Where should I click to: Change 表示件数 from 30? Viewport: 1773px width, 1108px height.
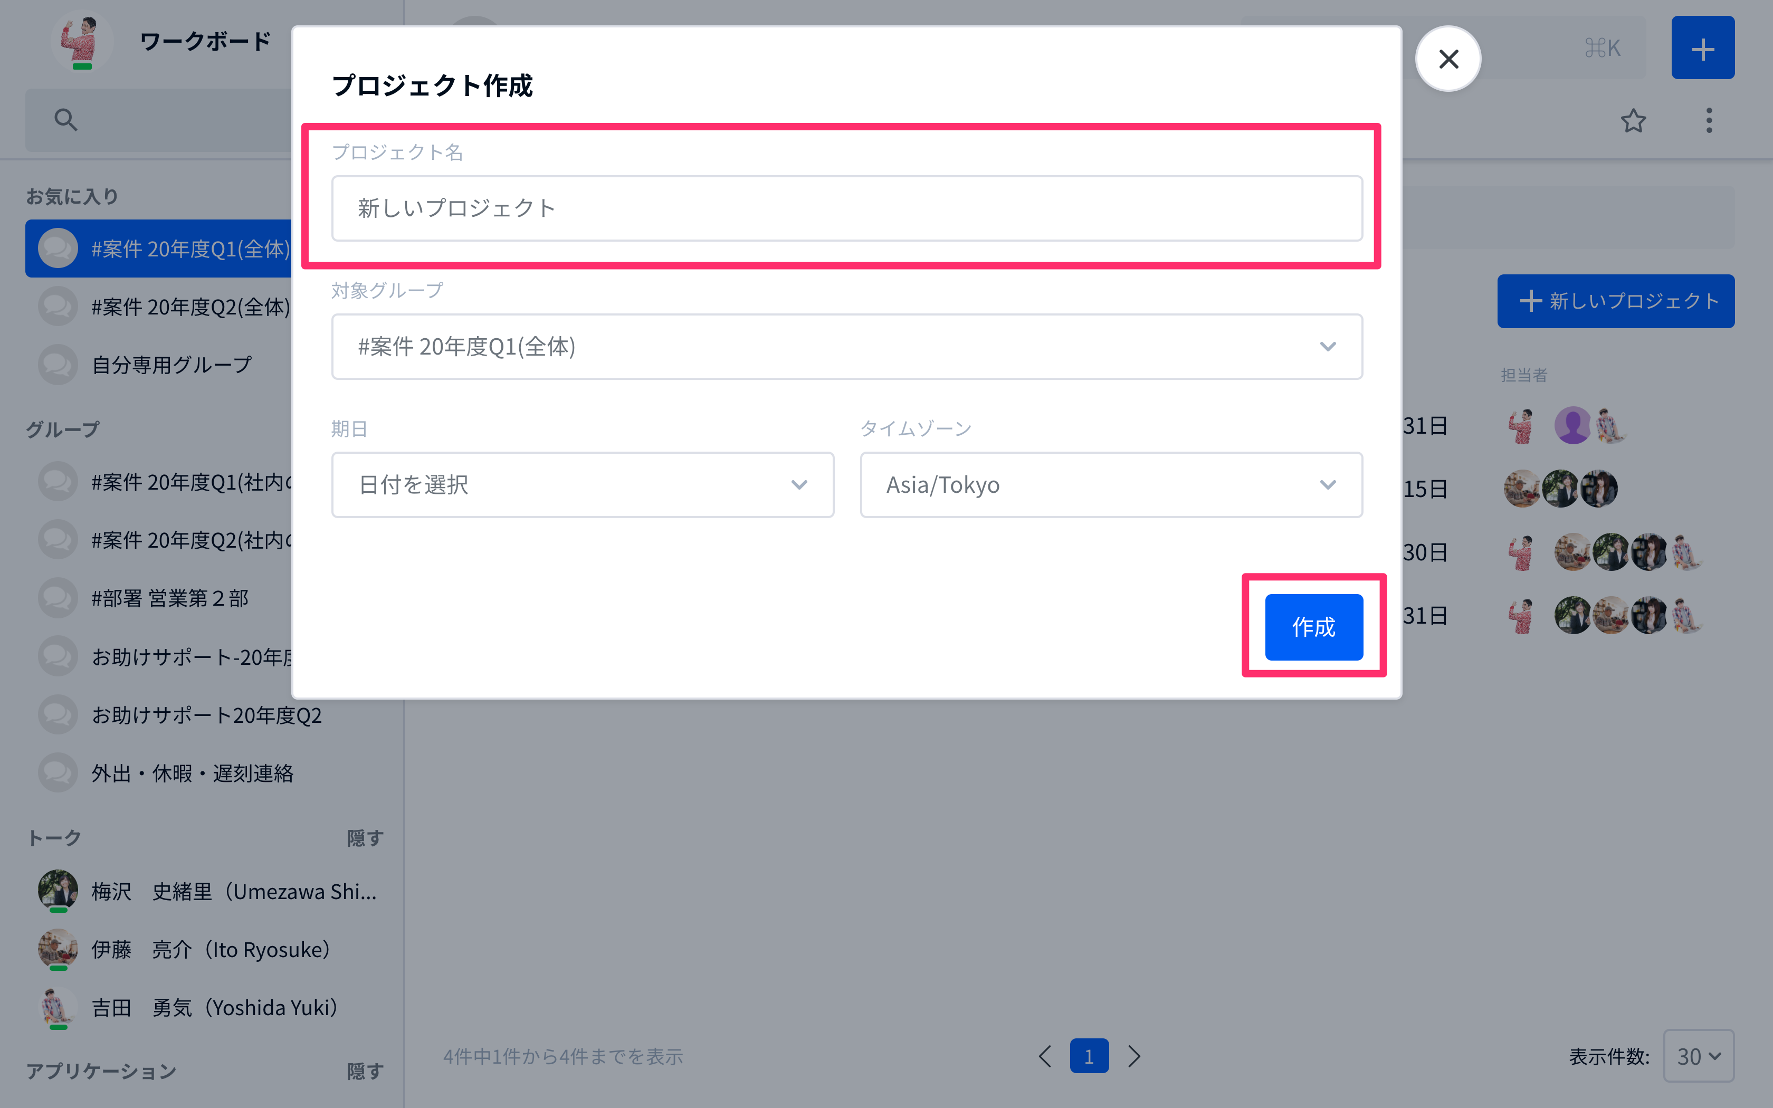coord(1698,1056)
